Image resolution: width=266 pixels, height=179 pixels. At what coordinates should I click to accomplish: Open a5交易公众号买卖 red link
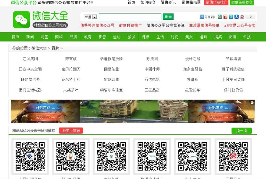(240, 26)
